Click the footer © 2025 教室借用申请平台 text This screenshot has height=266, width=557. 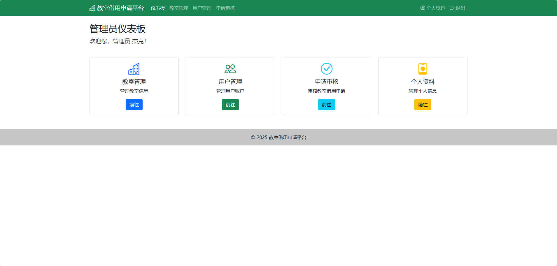pyautogui.click(x=278, y=137)
